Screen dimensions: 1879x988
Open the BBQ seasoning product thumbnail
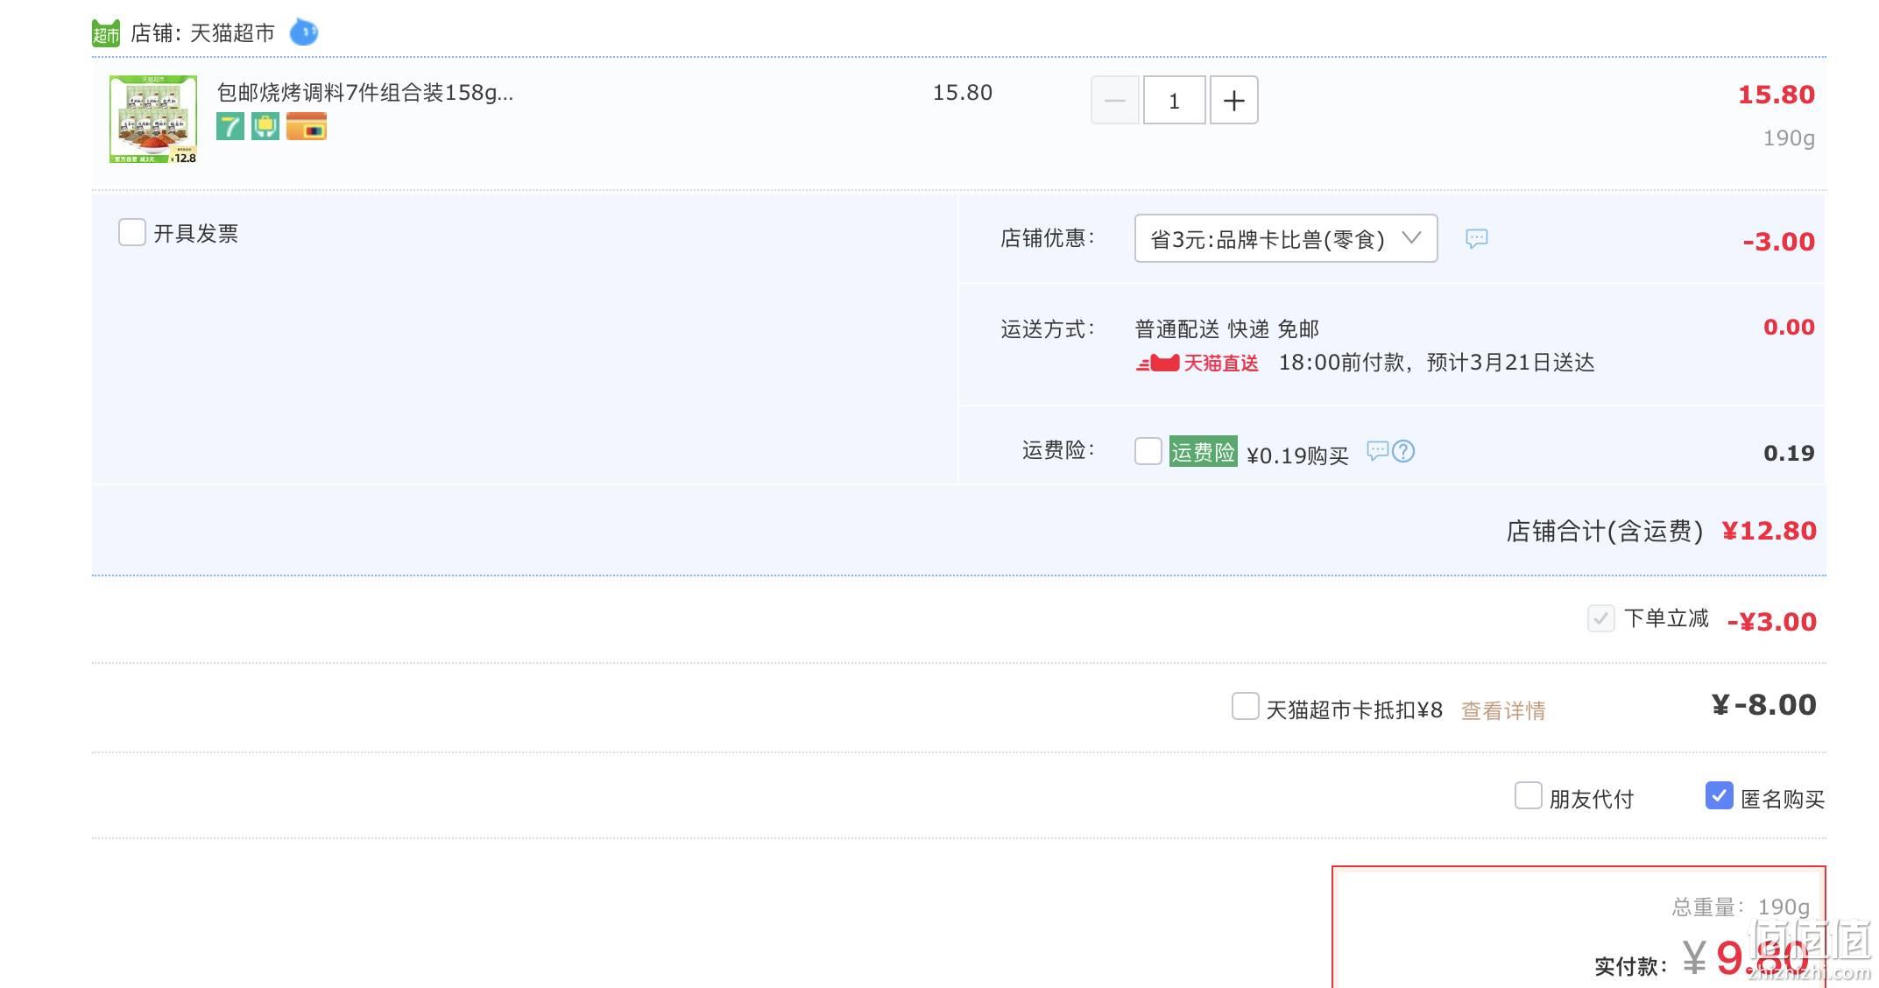click(x=153, y=119)
